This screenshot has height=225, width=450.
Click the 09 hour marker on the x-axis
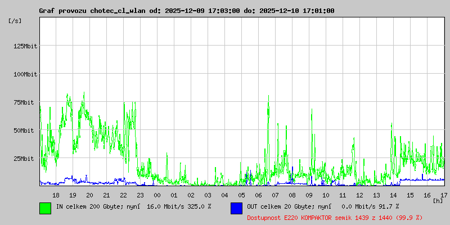pos(309,195)
